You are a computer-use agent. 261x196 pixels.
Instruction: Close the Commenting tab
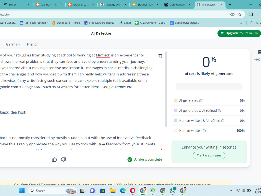(190, 5)
